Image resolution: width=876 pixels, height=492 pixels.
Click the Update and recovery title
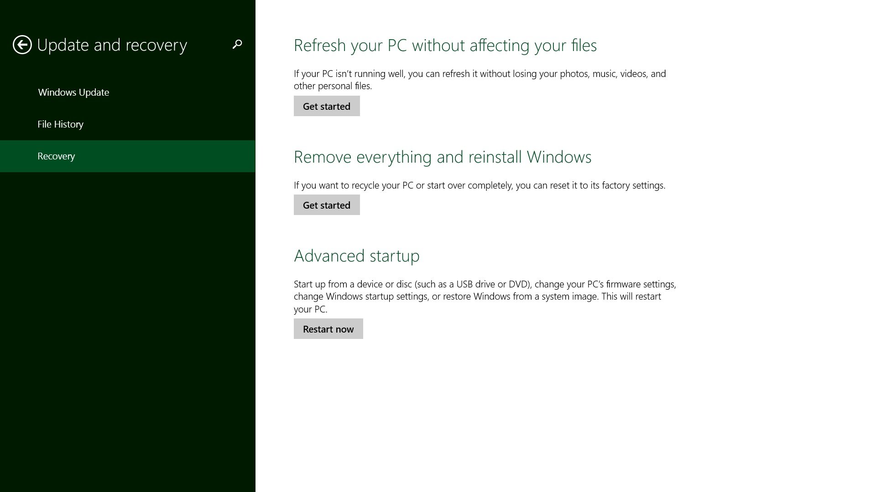[x=112, y=45]
